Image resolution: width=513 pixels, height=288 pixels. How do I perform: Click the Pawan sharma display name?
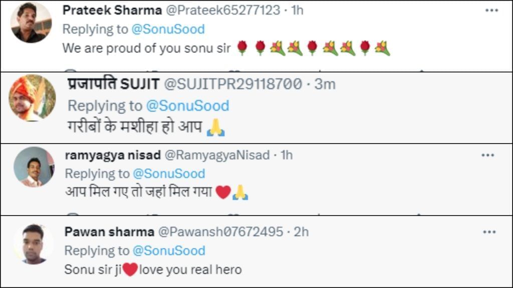[109, 232]
